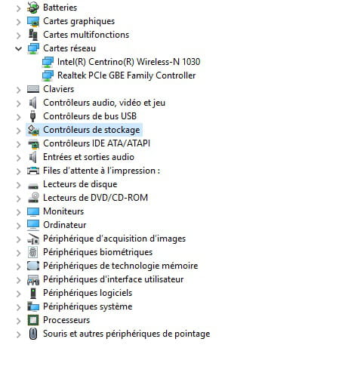Click the fingerprint icon for Périphériques biométriques
This screenshot has width=348, height=388.
tap(33, 252)
